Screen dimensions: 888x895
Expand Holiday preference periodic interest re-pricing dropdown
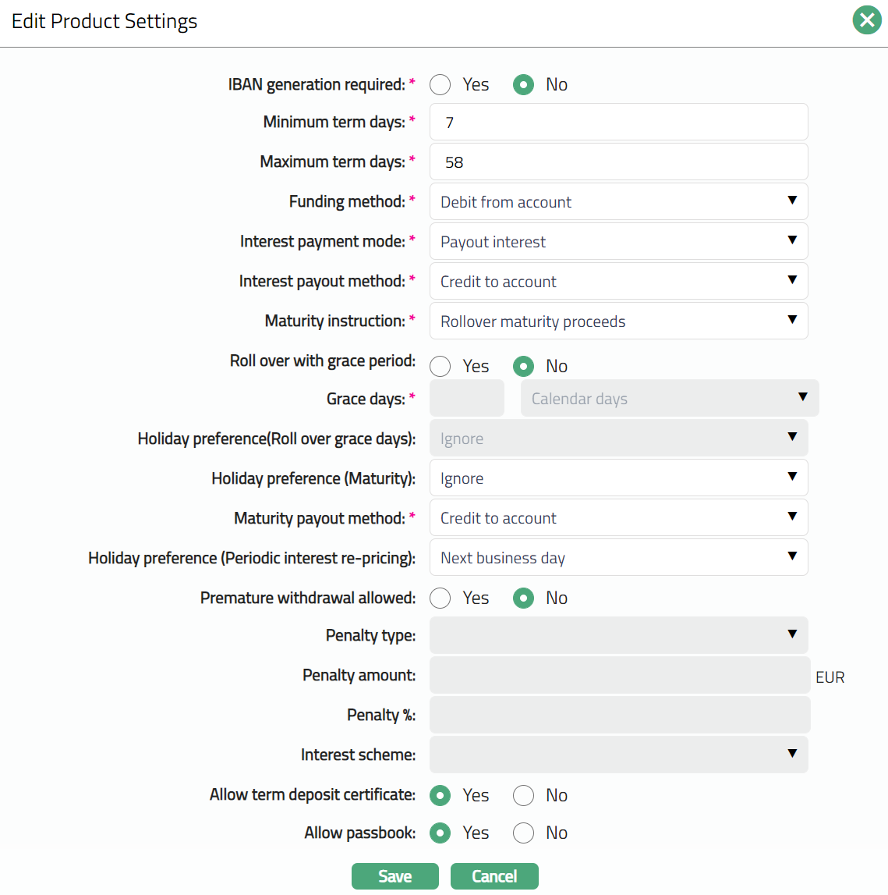point(618,558)
